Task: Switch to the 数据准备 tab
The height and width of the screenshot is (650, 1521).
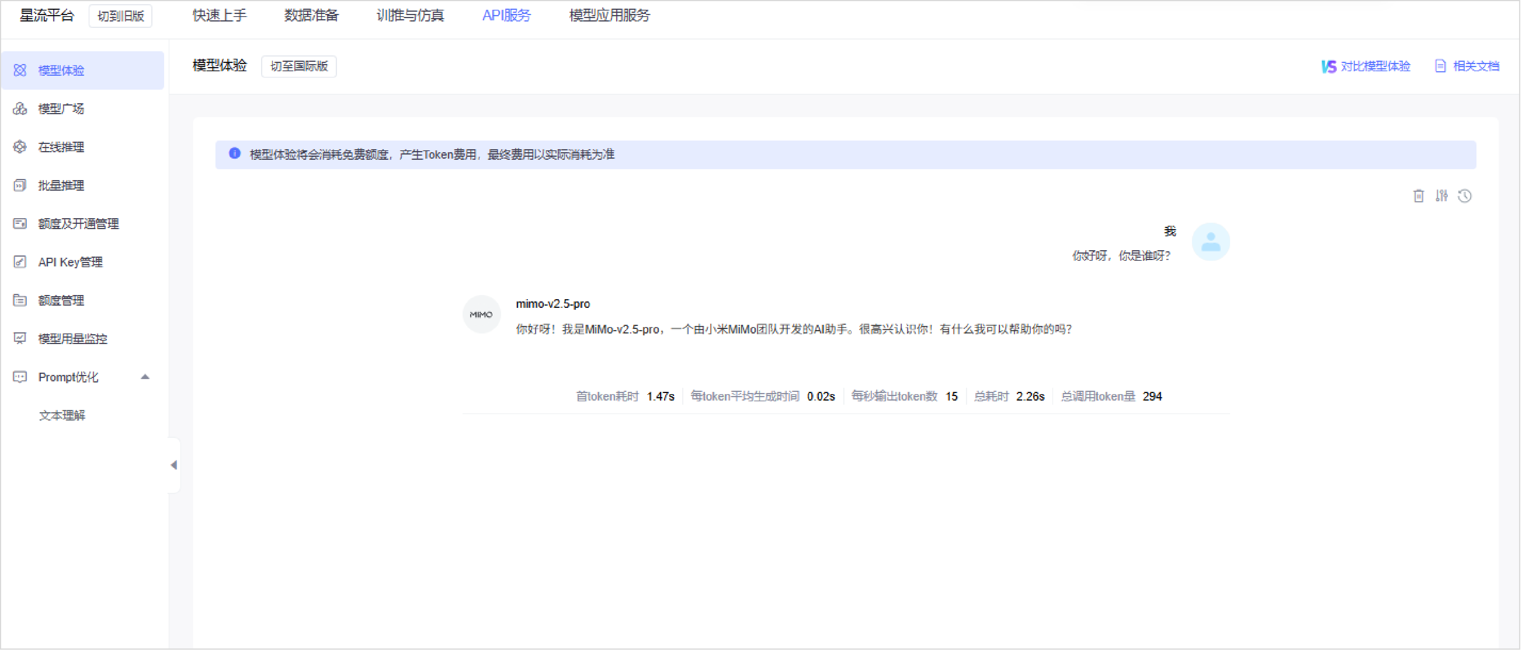Action: [x=311, y=16]
